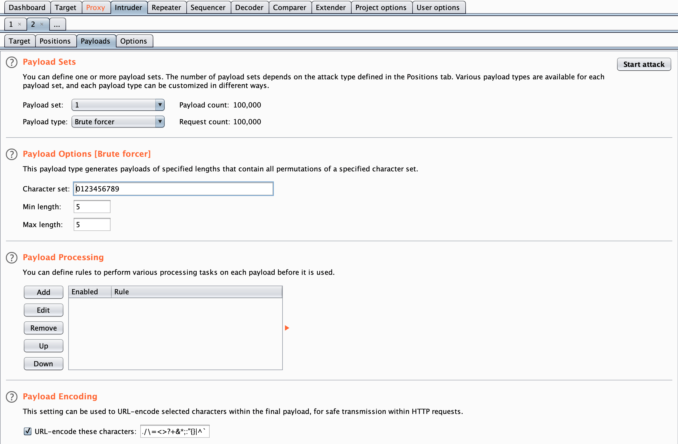Click the orange arrow beside processing rules table

pos(287,328)
